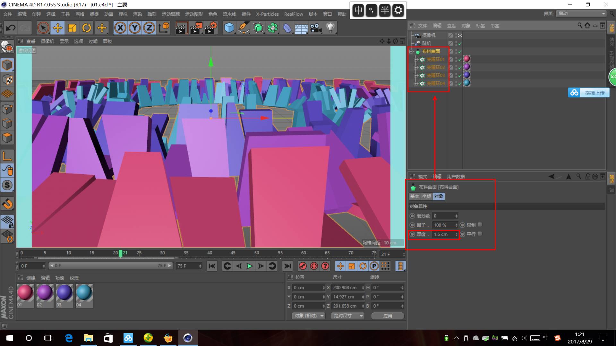616x346 pixels.
Task: Switch to the 坐标 tab
Action: pos(426,196)
